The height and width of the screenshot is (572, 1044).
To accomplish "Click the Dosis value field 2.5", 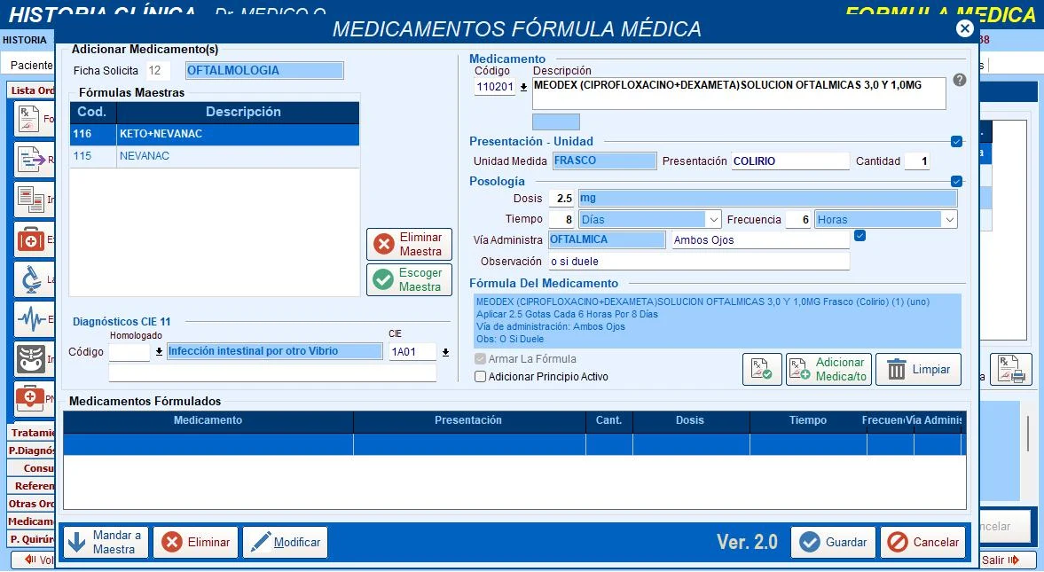I will (x=561, y=199).
